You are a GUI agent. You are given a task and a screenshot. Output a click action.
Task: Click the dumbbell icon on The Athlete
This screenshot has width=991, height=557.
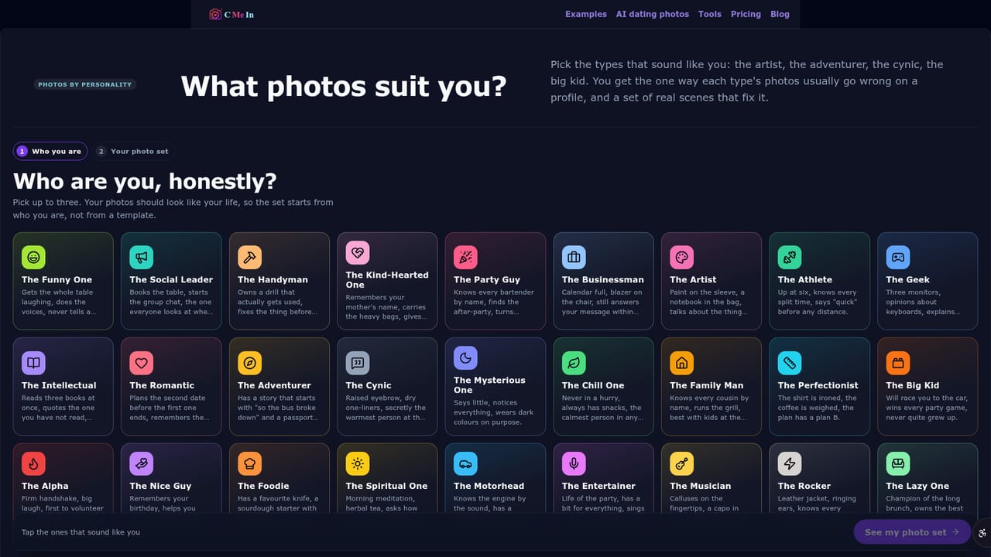tap(790, 257)
